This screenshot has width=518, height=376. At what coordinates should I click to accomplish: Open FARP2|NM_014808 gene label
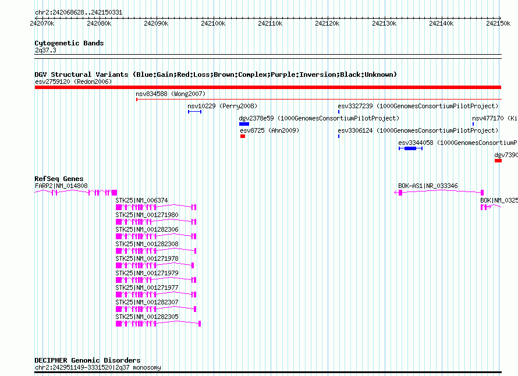click(61, 186)
